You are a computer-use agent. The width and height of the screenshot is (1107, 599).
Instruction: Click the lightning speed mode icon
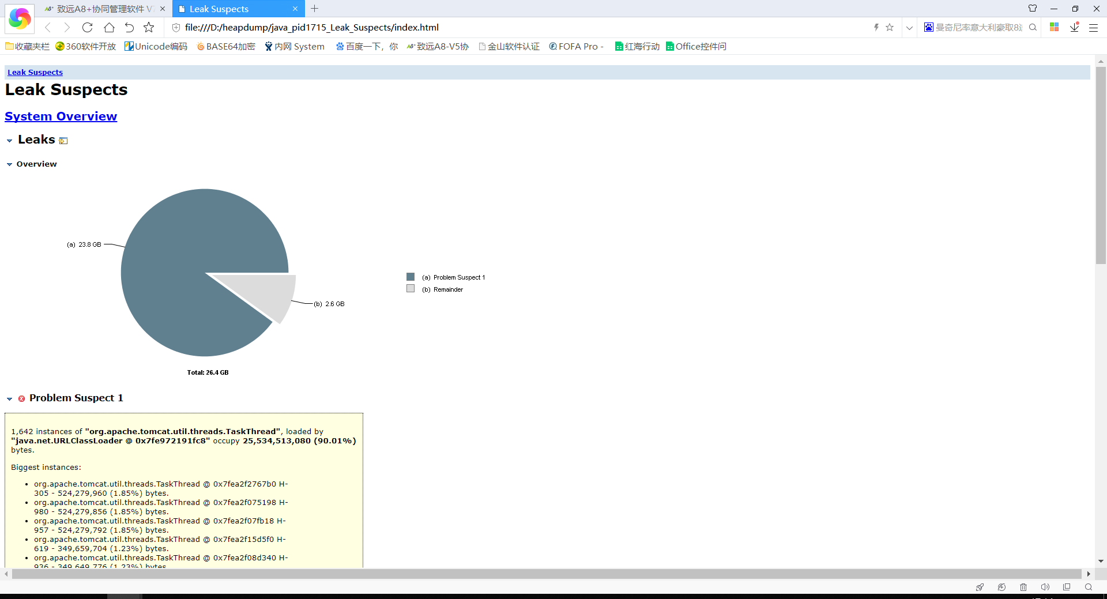876,27
